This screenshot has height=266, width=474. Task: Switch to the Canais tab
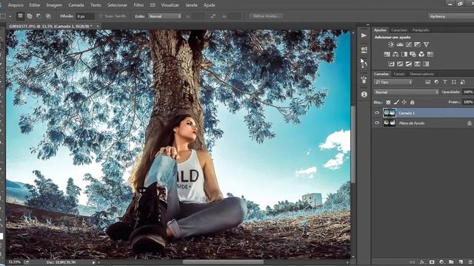point(399,74)
